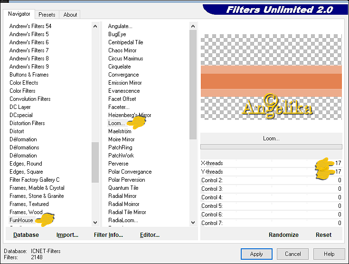This screenshot has height=264, width=349.
Task: Click the Loom preview image
Action: point(271,77)
